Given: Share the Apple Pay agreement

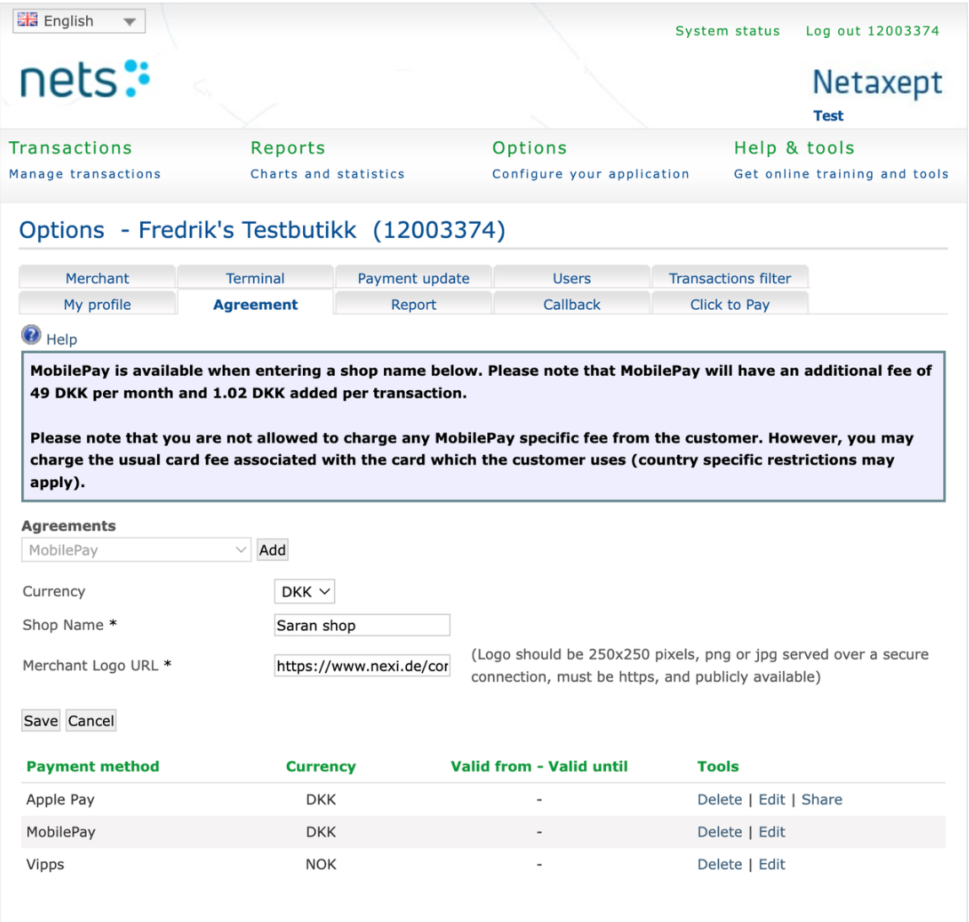Looking at the screenshot, I should point(822,799).
